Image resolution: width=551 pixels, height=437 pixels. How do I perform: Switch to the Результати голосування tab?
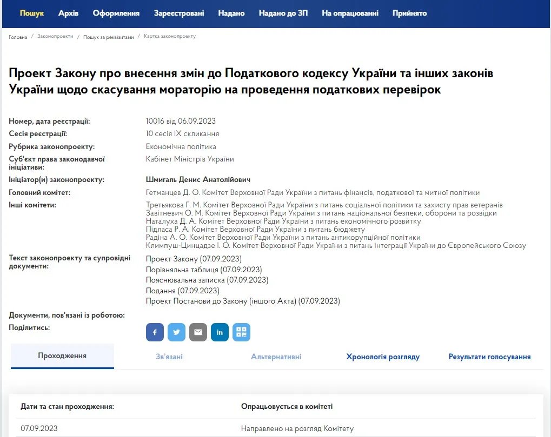[489, 357]
